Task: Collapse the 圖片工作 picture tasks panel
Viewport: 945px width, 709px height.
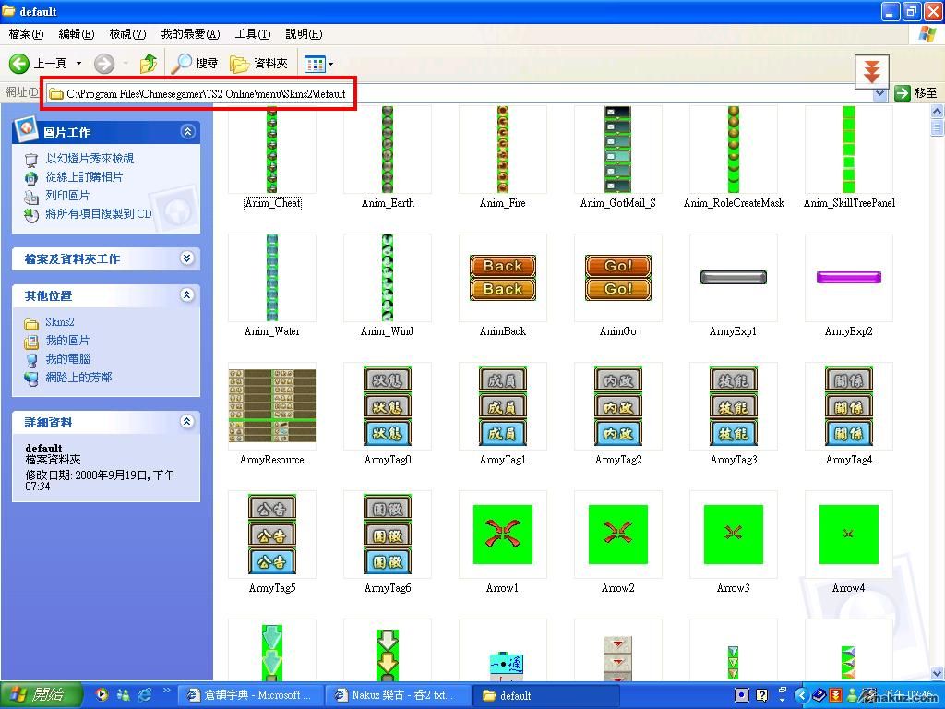Action: pos(188,131)
